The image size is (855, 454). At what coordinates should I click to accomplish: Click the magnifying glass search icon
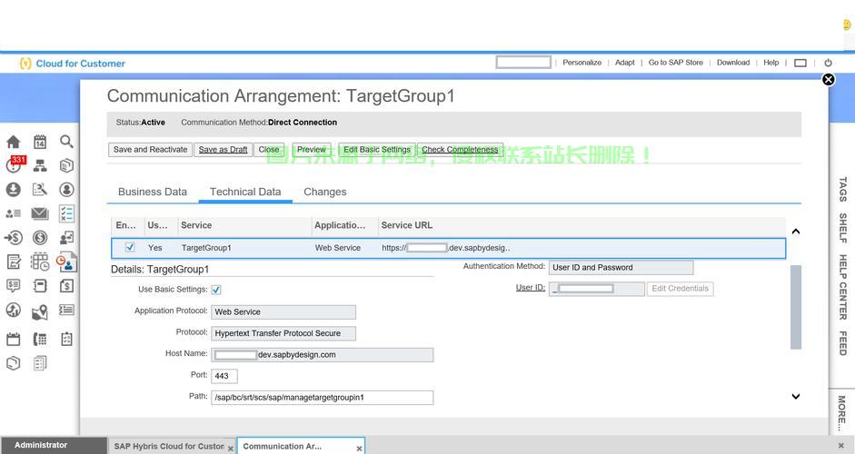pyautogui.click(x=66, y=142)
